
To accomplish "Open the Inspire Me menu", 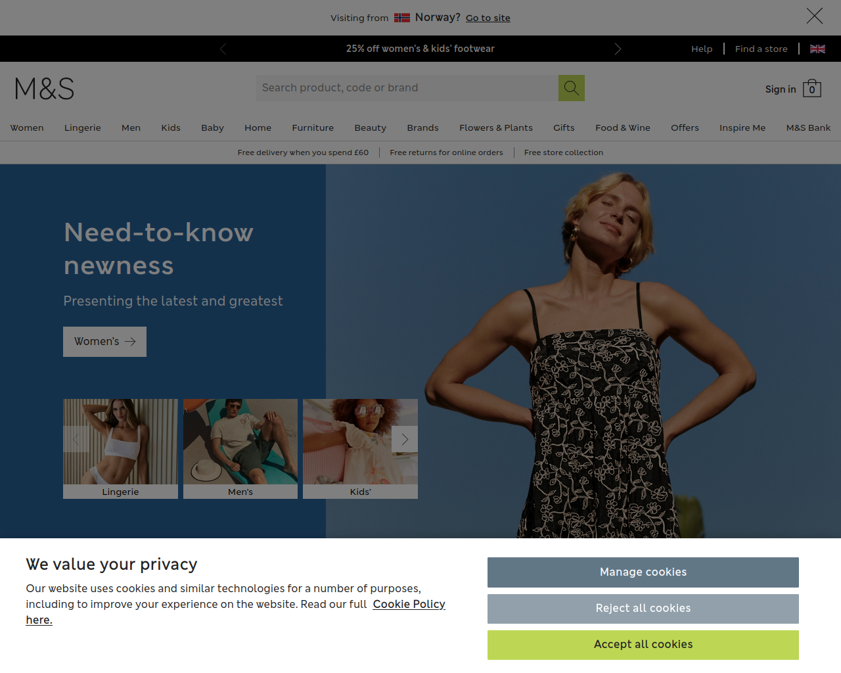I will pos(742,128).
